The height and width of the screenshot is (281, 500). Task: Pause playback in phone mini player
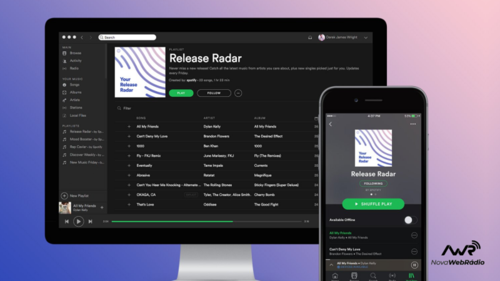[x=414, y=265]
